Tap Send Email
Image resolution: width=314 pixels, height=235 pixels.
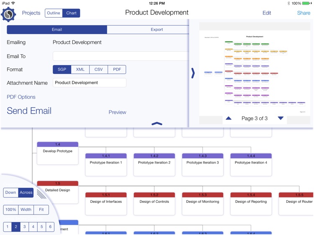pos(29,111)
